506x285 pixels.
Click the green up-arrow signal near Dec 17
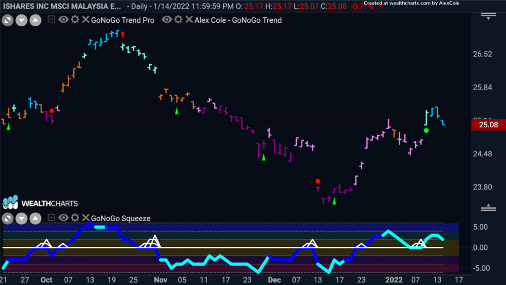(x=335, y=201)
